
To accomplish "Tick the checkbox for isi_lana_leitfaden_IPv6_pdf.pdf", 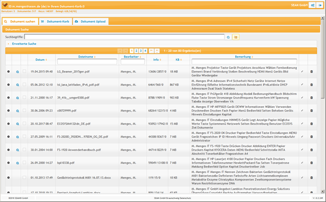I will point(24,84).
